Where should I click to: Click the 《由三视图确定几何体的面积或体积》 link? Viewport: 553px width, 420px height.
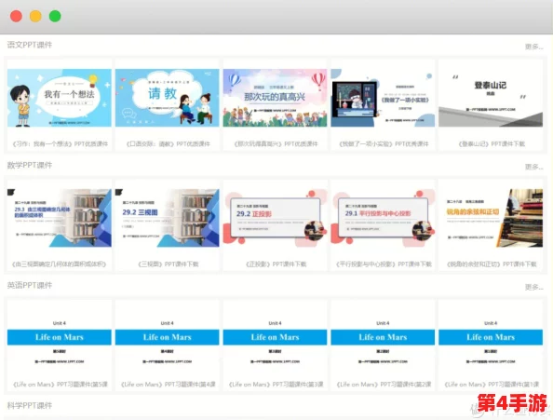[x=60, y=264]
